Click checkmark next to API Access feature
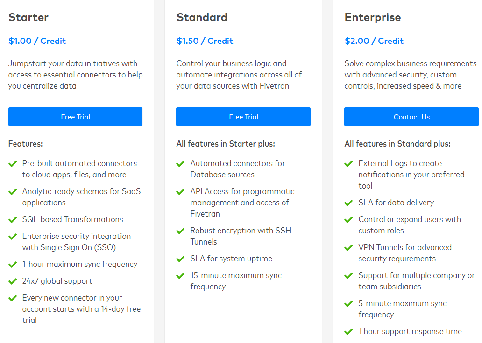The height and width of the screenshot is (343, 482). [x=181, y=192]
